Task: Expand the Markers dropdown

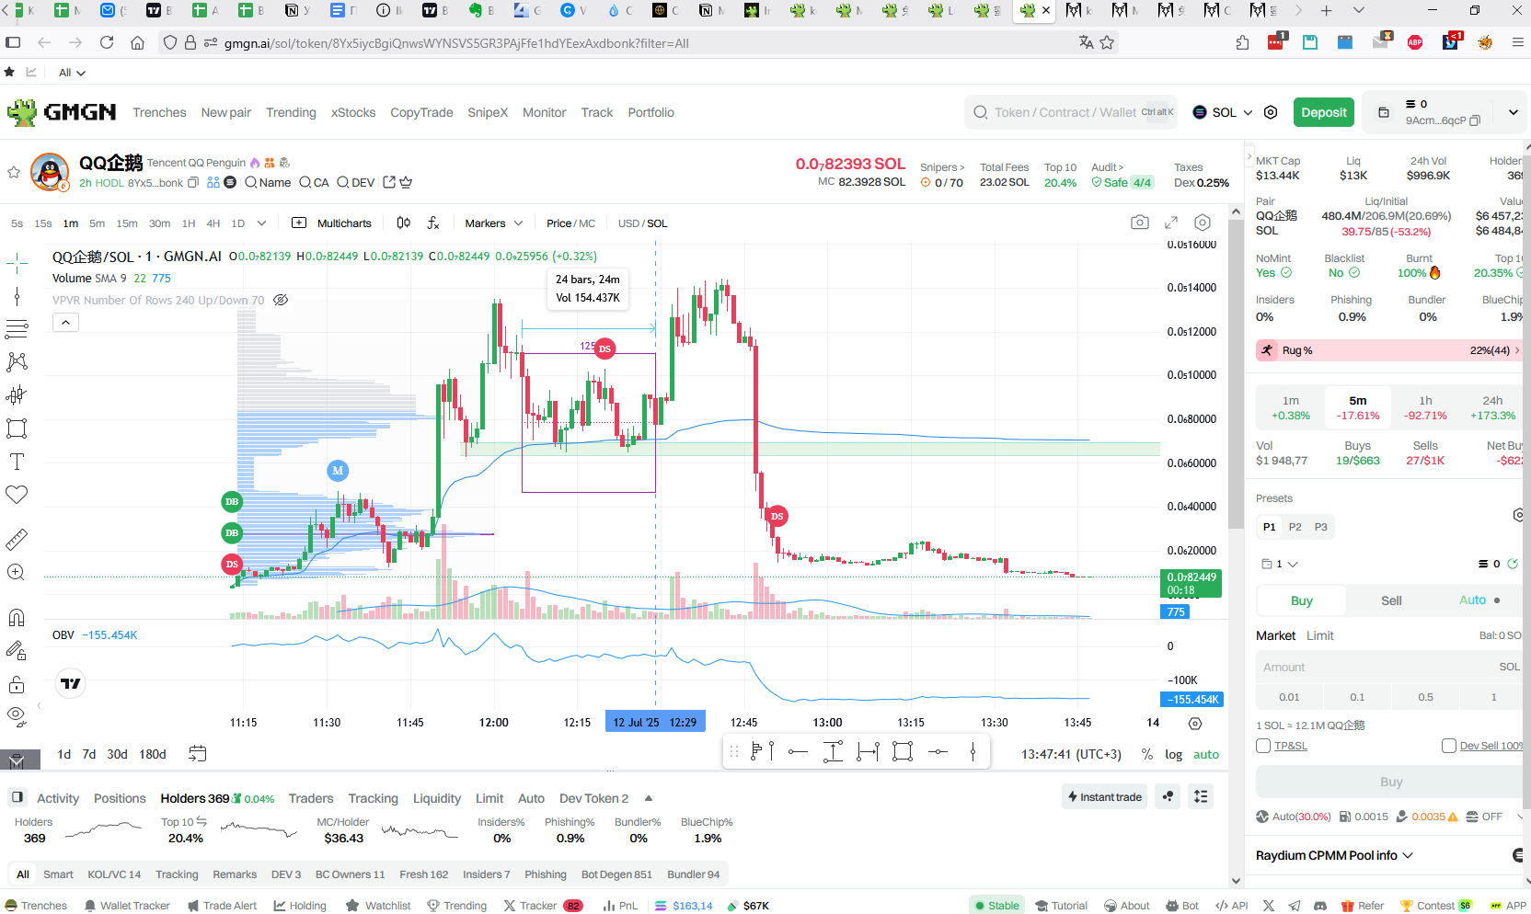Action: point(493,223)
